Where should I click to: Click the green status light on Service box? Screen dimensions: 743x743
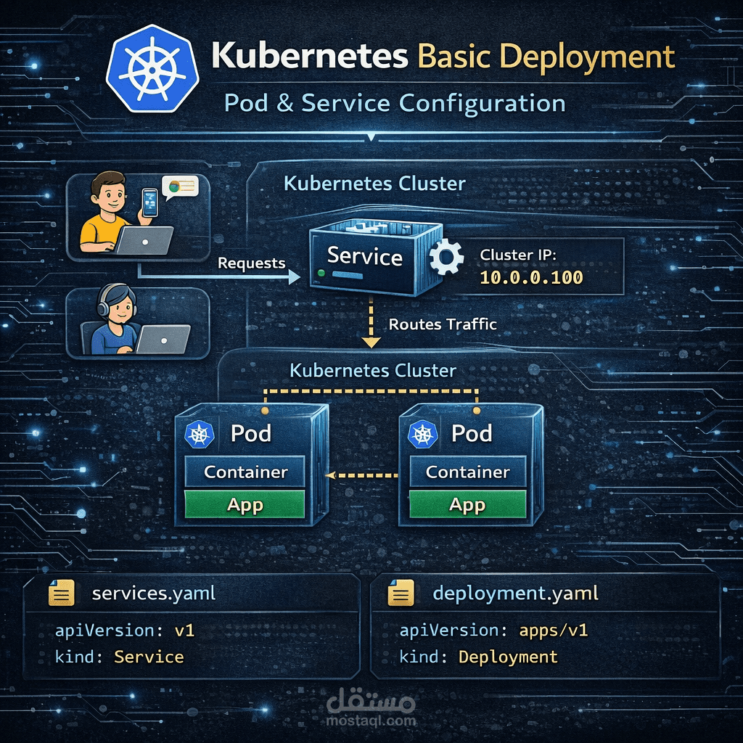point(321,273)
